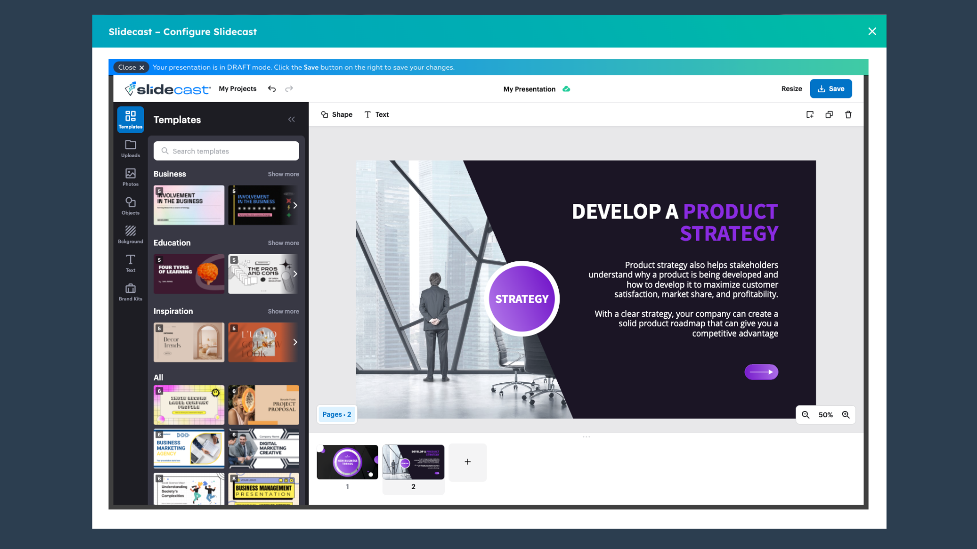Expand the Business templates section

point(283,174)
